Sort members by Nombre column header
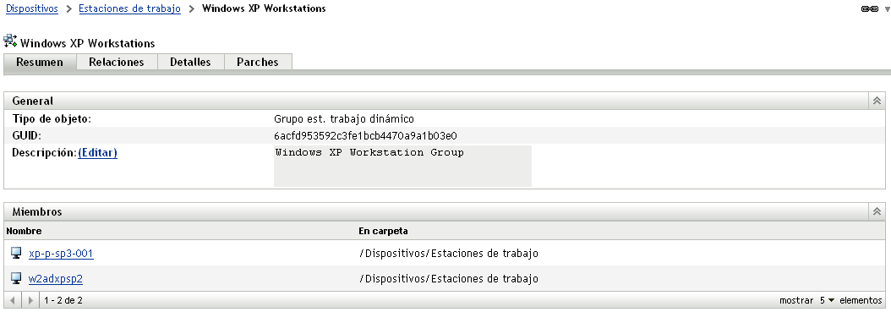The image size is (891, 312). coord(24,231)
